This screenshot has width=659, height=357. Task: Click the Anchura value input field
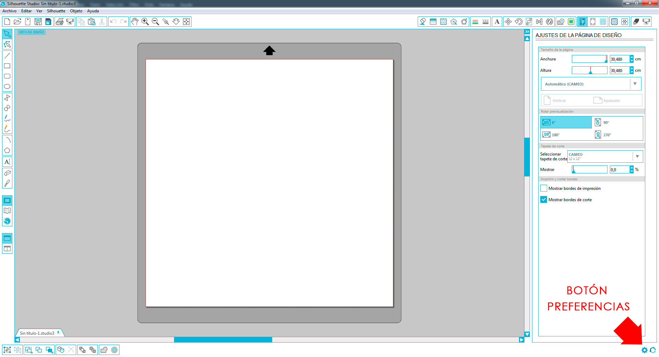click(x=620, y=59)
